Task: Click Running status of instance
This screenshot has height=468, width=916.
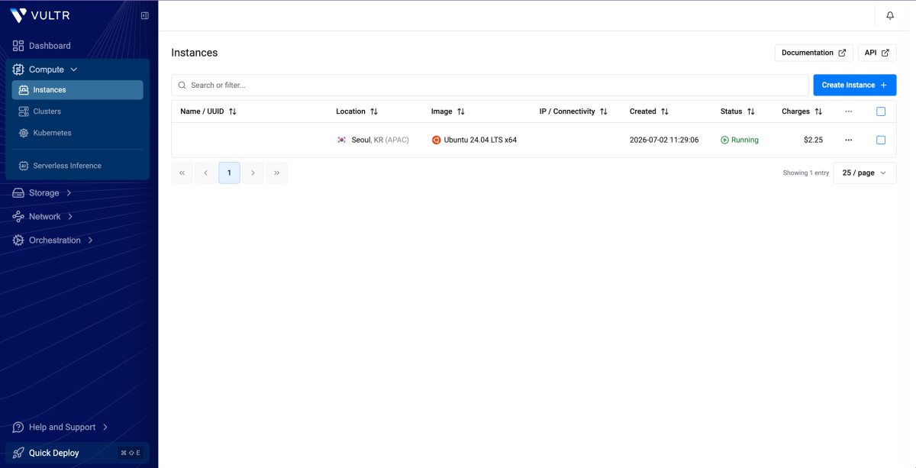Action: [x=740, y=140]
